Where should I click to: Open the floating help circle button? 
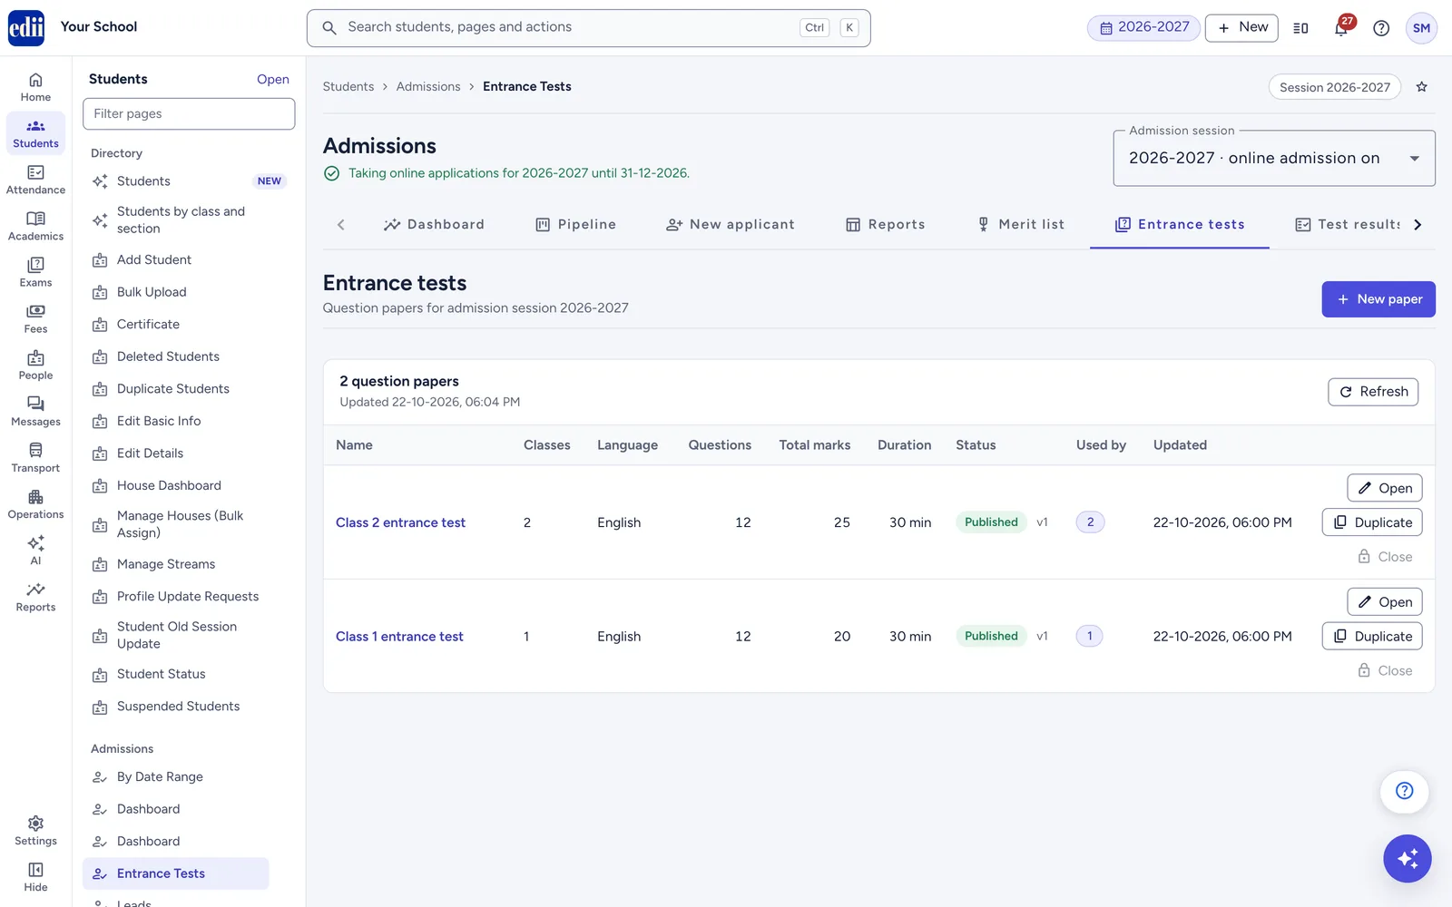1404,791
